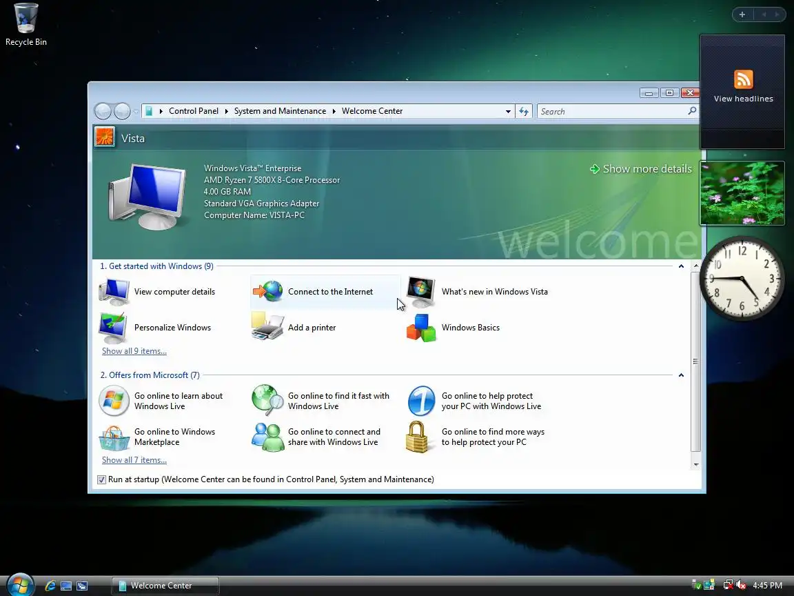Expand the arrow after System and Maintenance
Viewport: 794px width, 596px height.
[x=334, y=111]
